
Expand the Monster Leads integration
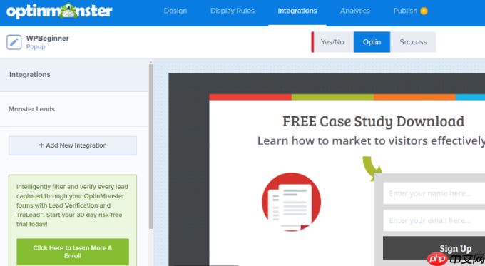click(74, 109)
